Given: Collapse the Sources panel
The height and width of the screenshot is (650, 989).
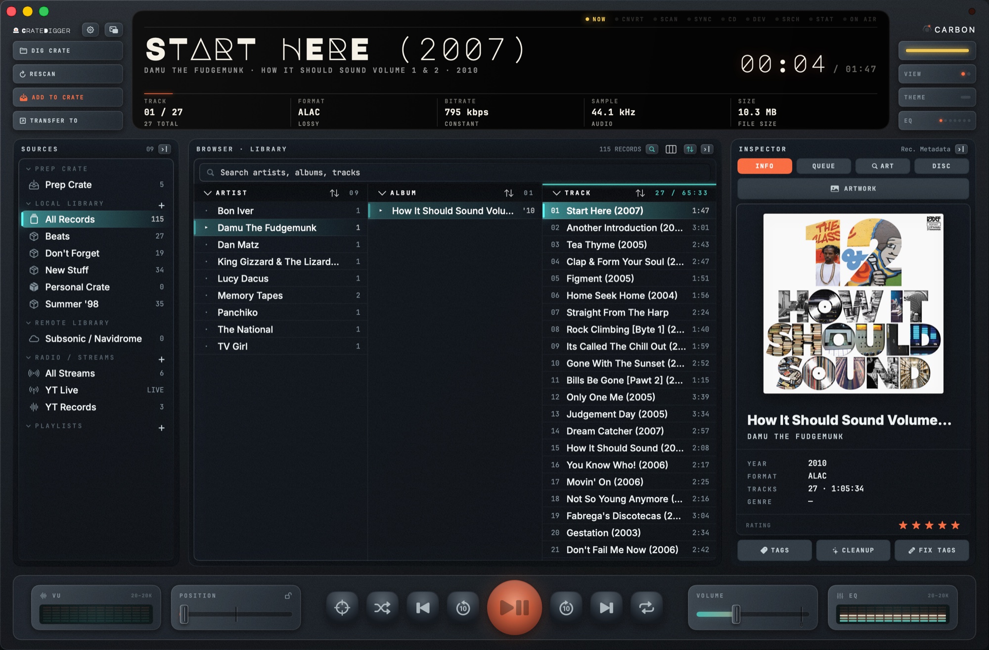Looking at the screenshot, I should [165, 149].
